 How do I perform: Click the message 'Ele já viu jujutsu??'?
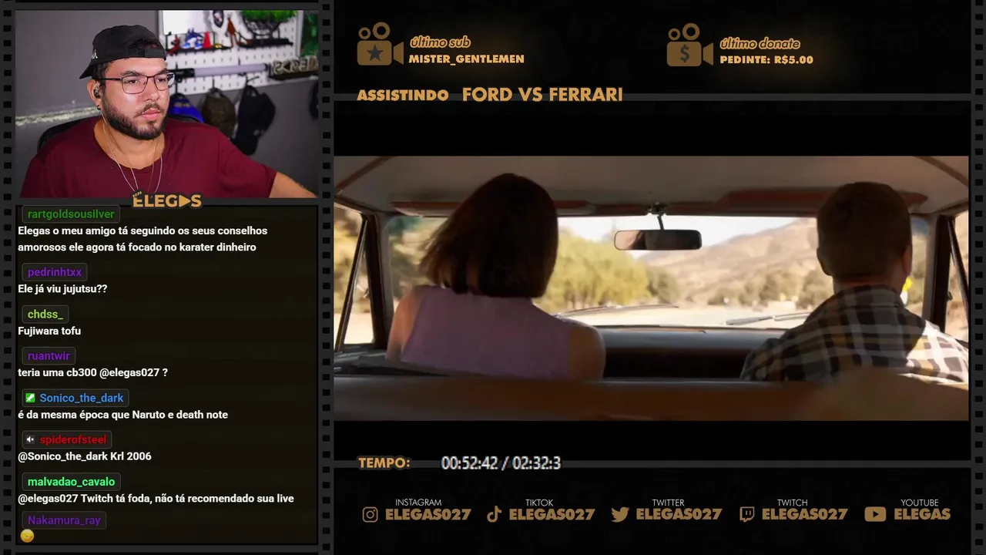(62, 289)
